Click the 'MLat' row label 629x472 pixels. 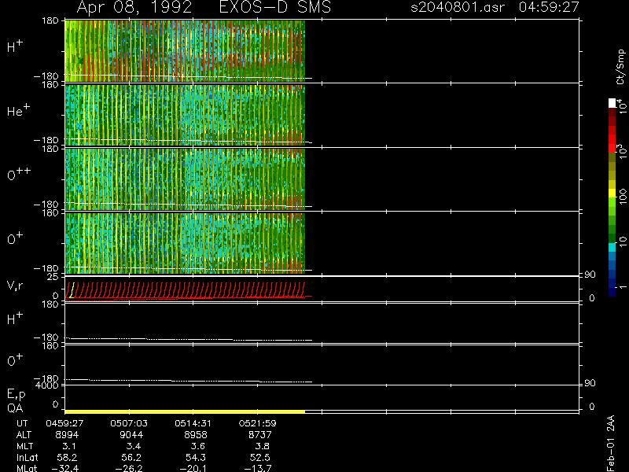(27, 468)
